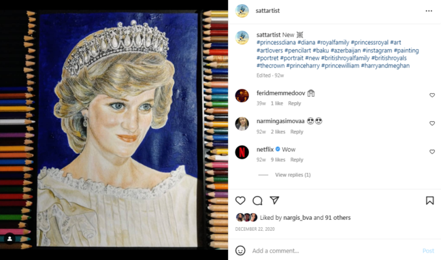Viewport: 441px width, 260px height.
Task: Save post with bookmark icon
Action: pyautogui.click(x=429, y=200)
